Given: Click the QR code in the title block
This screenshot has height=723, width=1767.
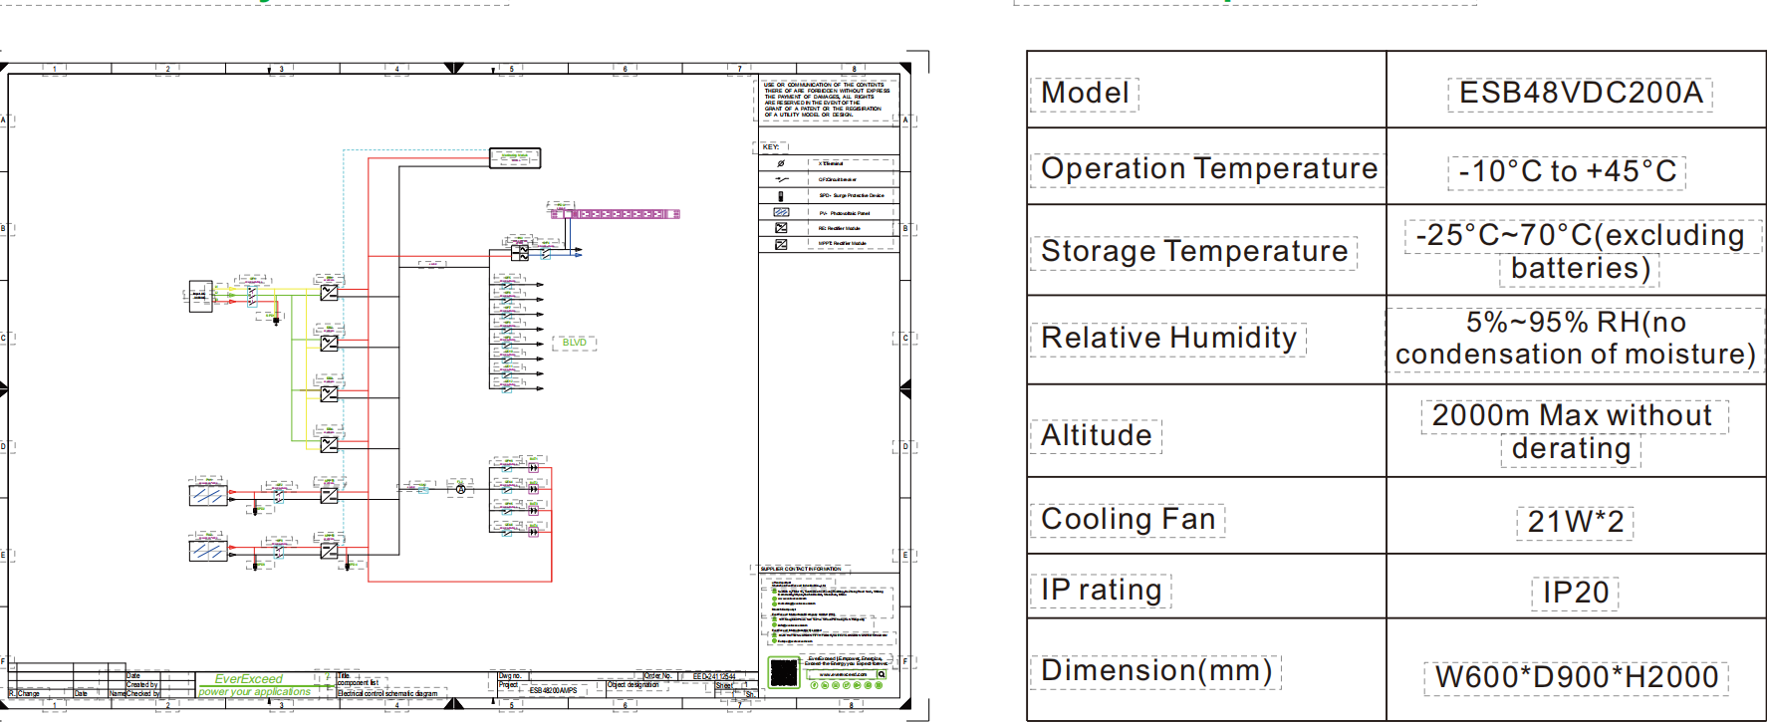Looking at the screenshot, I should point(784,672).
